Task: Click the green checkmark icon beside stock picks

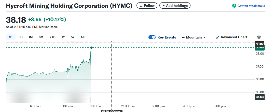Action: pos(234,6)
